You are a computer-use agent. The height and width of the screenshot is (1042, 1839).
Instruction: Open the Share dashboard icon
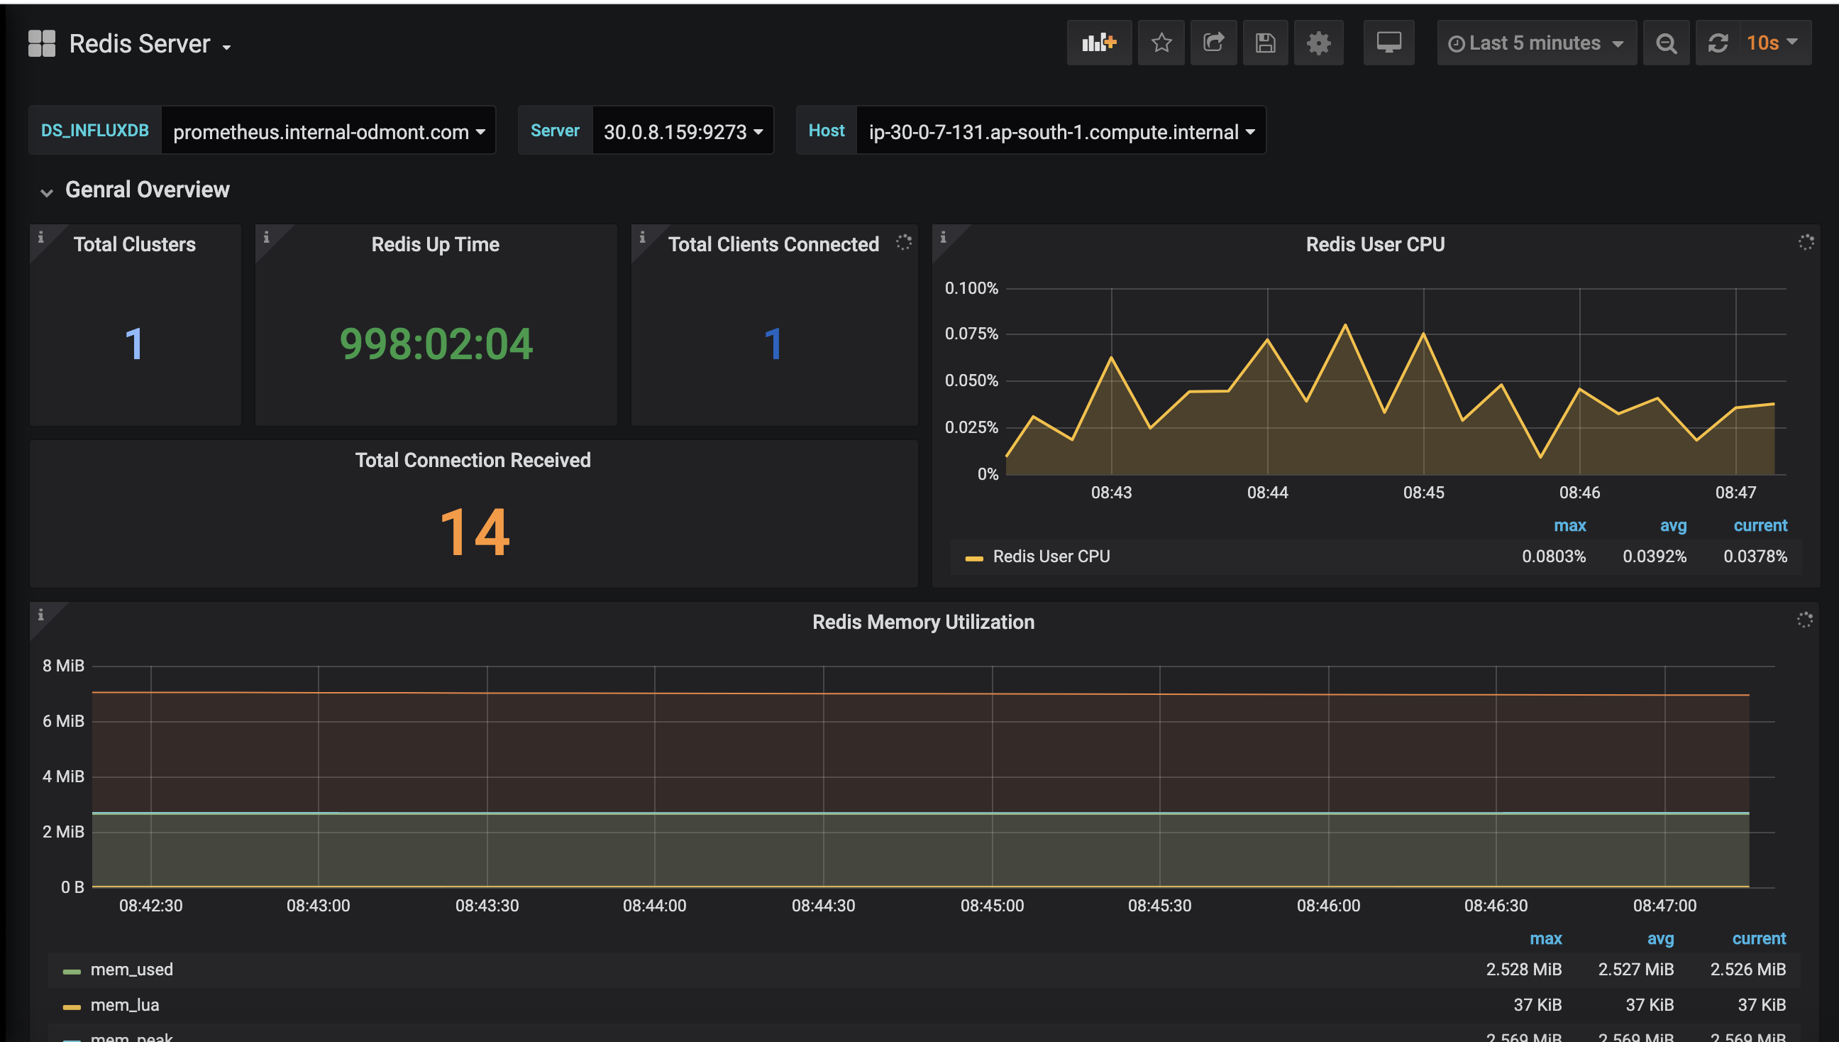tap(1213, 43)
